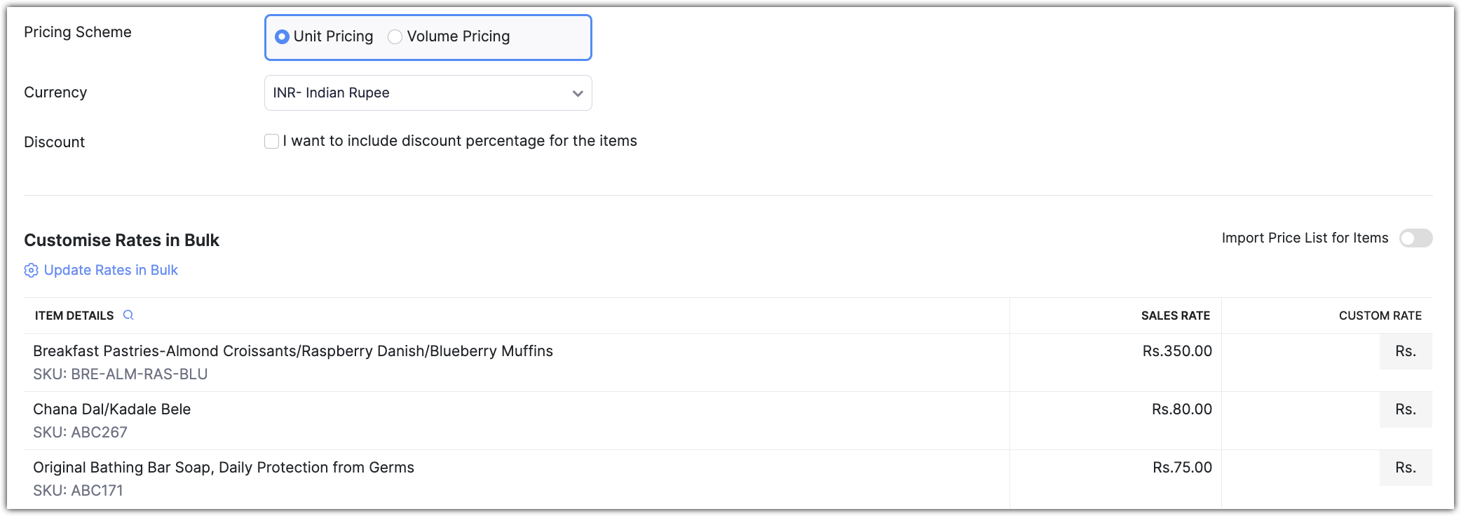The width and height of the screenshot is (1461, 516).
Task: Select the Volume Pricing radio button
Action: tap(395, 36)
